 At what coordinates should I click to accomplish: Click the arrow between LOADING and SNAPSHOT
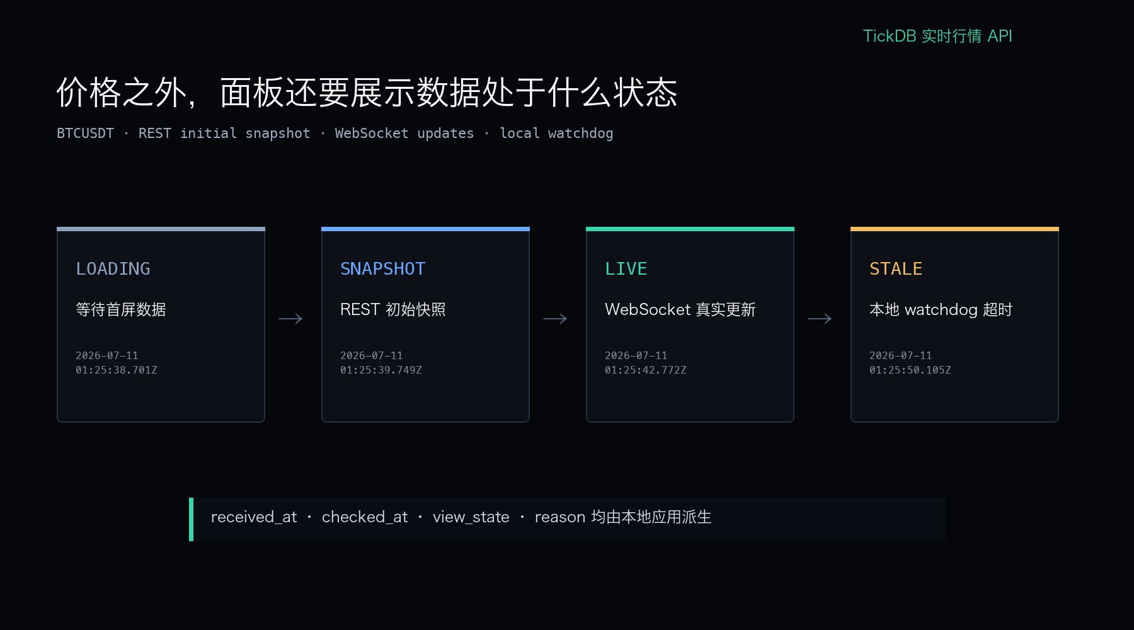coord(290,319)
